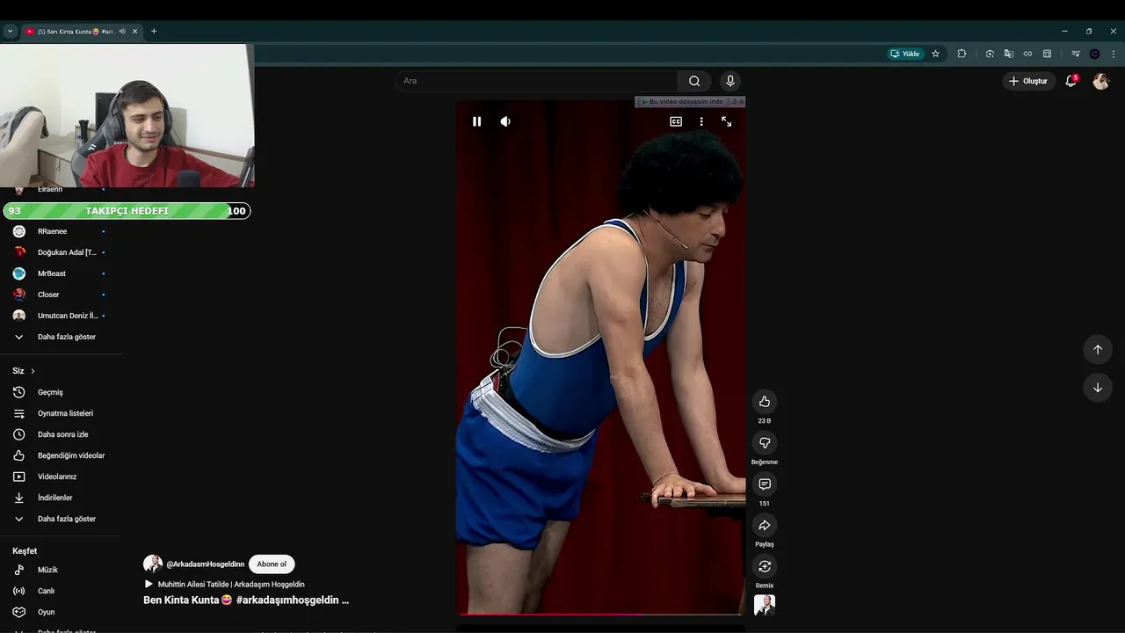Like the Short with 23 B likes
The width and height of the screenshot is (1125, 633).
[765, 402]
